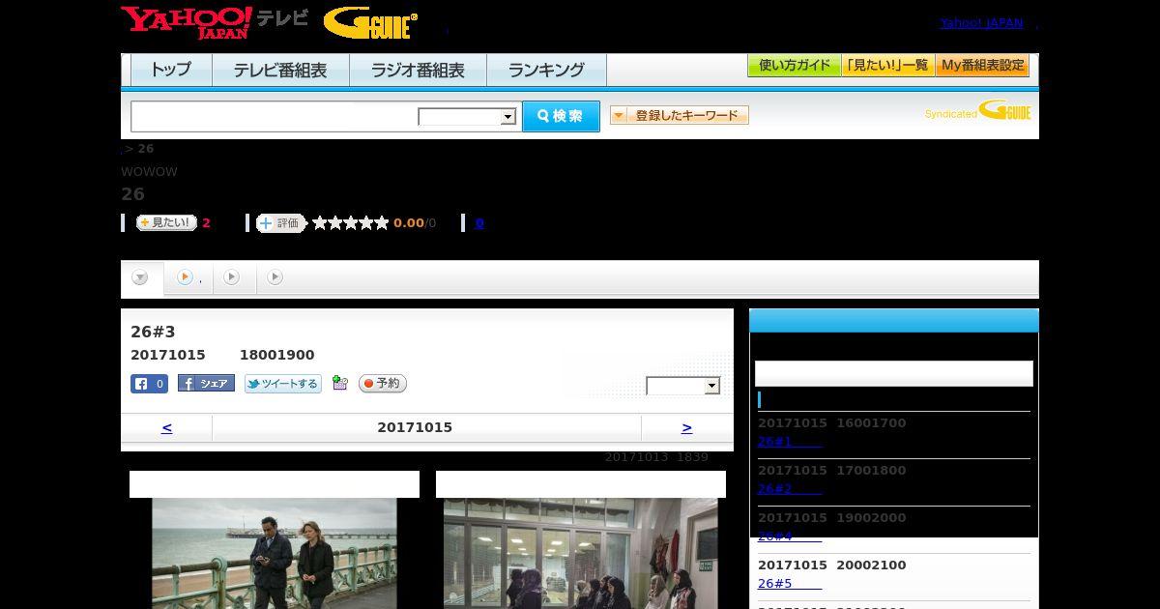The height and width of the screenshot is (609, 1160).
Task: Click the My番組表設定 button
Action: coord(982,66)
